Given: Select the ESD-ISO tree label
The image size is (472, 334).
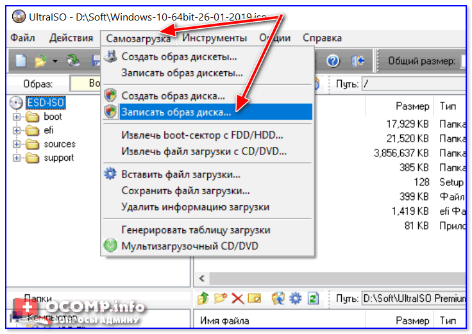Looking at the screenshot, I should coord(46,103).
